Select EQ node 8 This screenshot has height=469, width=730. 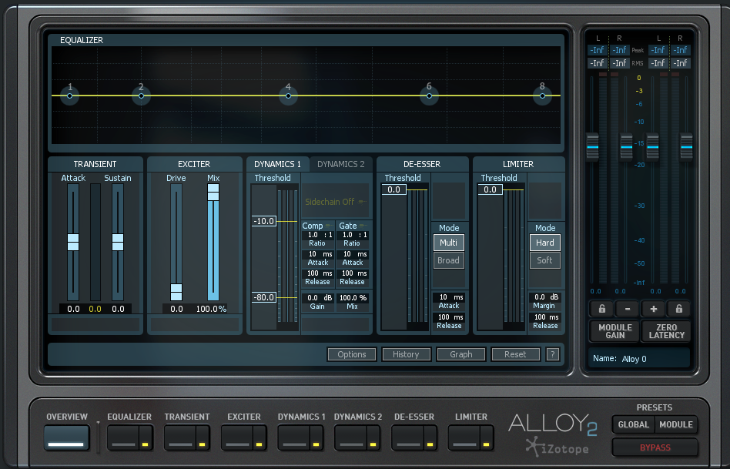[x=542, y=95]
